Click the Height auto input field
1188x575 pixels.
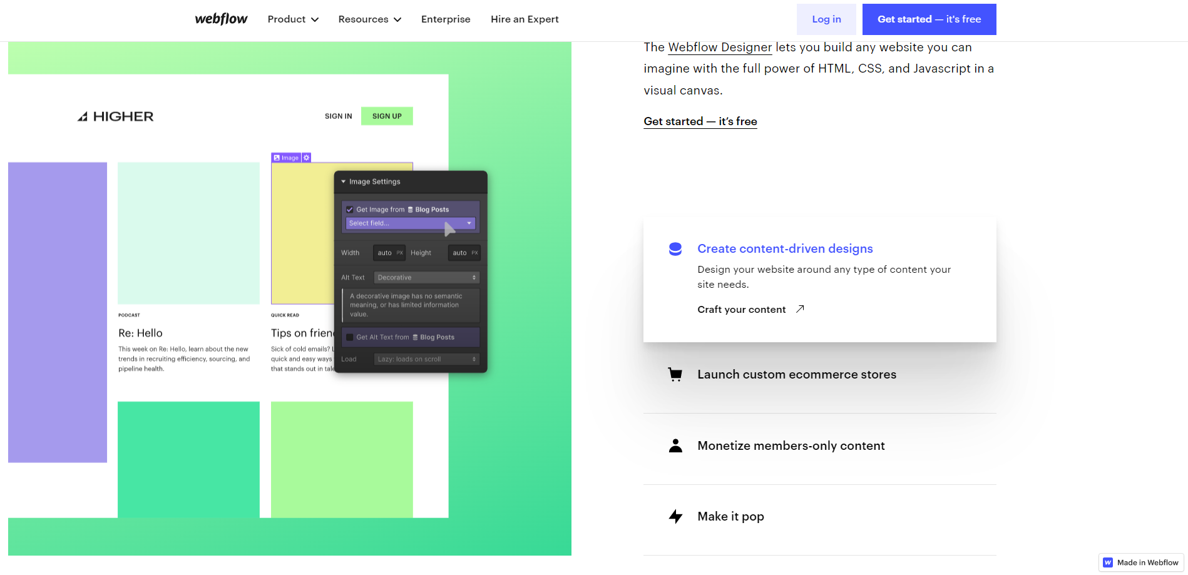(464, 253)
